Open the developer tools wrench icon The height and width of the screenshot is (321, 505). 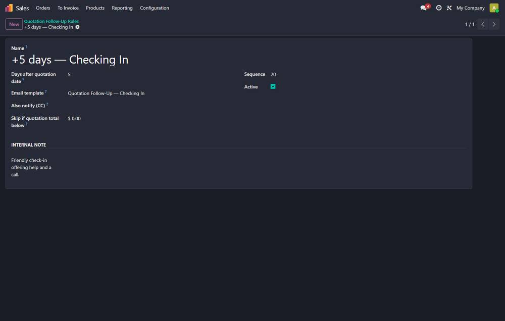pos(449,8)
